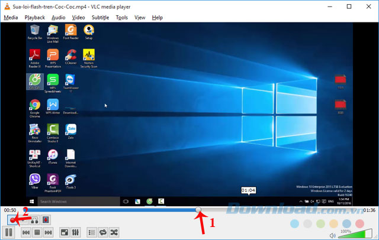This screenshot has width=379, height=240.
Task: Expand the Audio menu
Action: tap(58, 18)
